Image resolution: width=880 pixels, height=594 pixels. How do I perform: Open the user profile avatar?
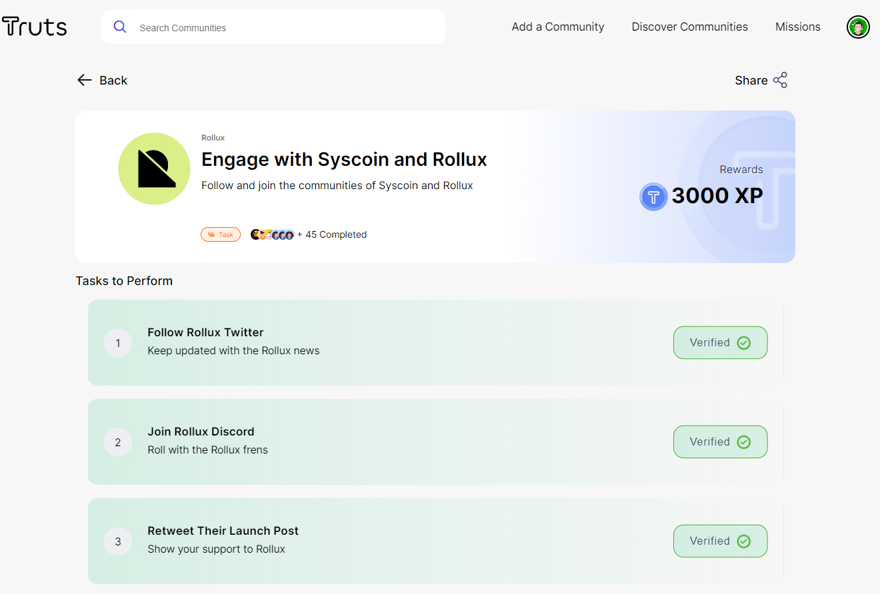[859, 27]
